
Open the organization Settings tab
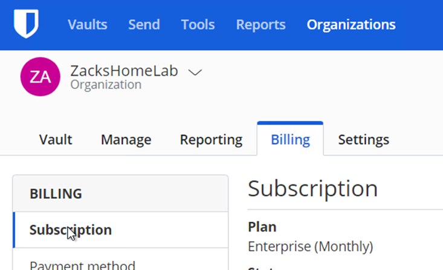[x=364, y=139]
